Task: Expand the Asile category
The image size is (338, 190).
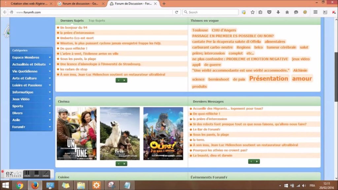Action: coord(31,120)
